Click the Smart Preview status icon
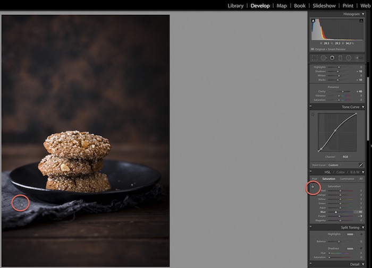Image resolution: width=372 pixels, height=268 pixels. click(312, 49)
